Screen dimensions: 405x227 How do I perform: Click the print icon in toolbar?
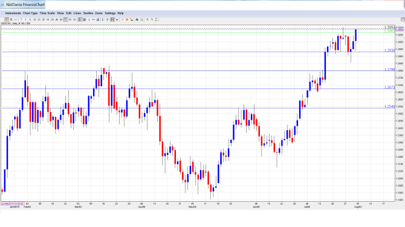[137, 19]
